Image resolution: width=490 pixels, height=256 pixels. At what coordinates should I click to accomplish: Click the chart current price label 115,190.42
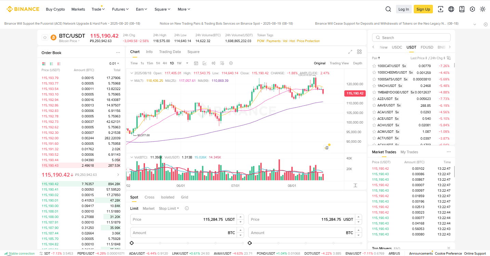click(355, 93)
